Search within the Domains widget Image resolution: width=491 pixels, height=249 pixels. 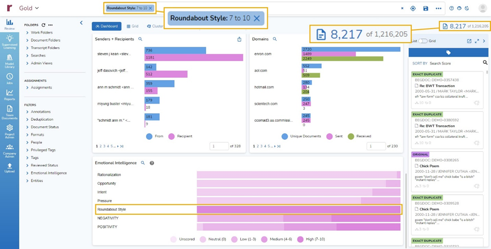pyautogui.click(x=274, y=39)
